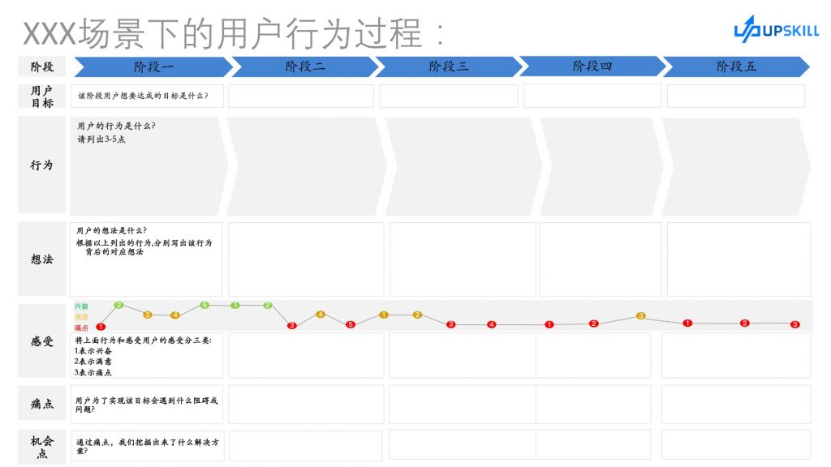Click red marker 1 beside the 痛点 legend
Viewport: 831px width, 467px height.
[x=101, y=328]
